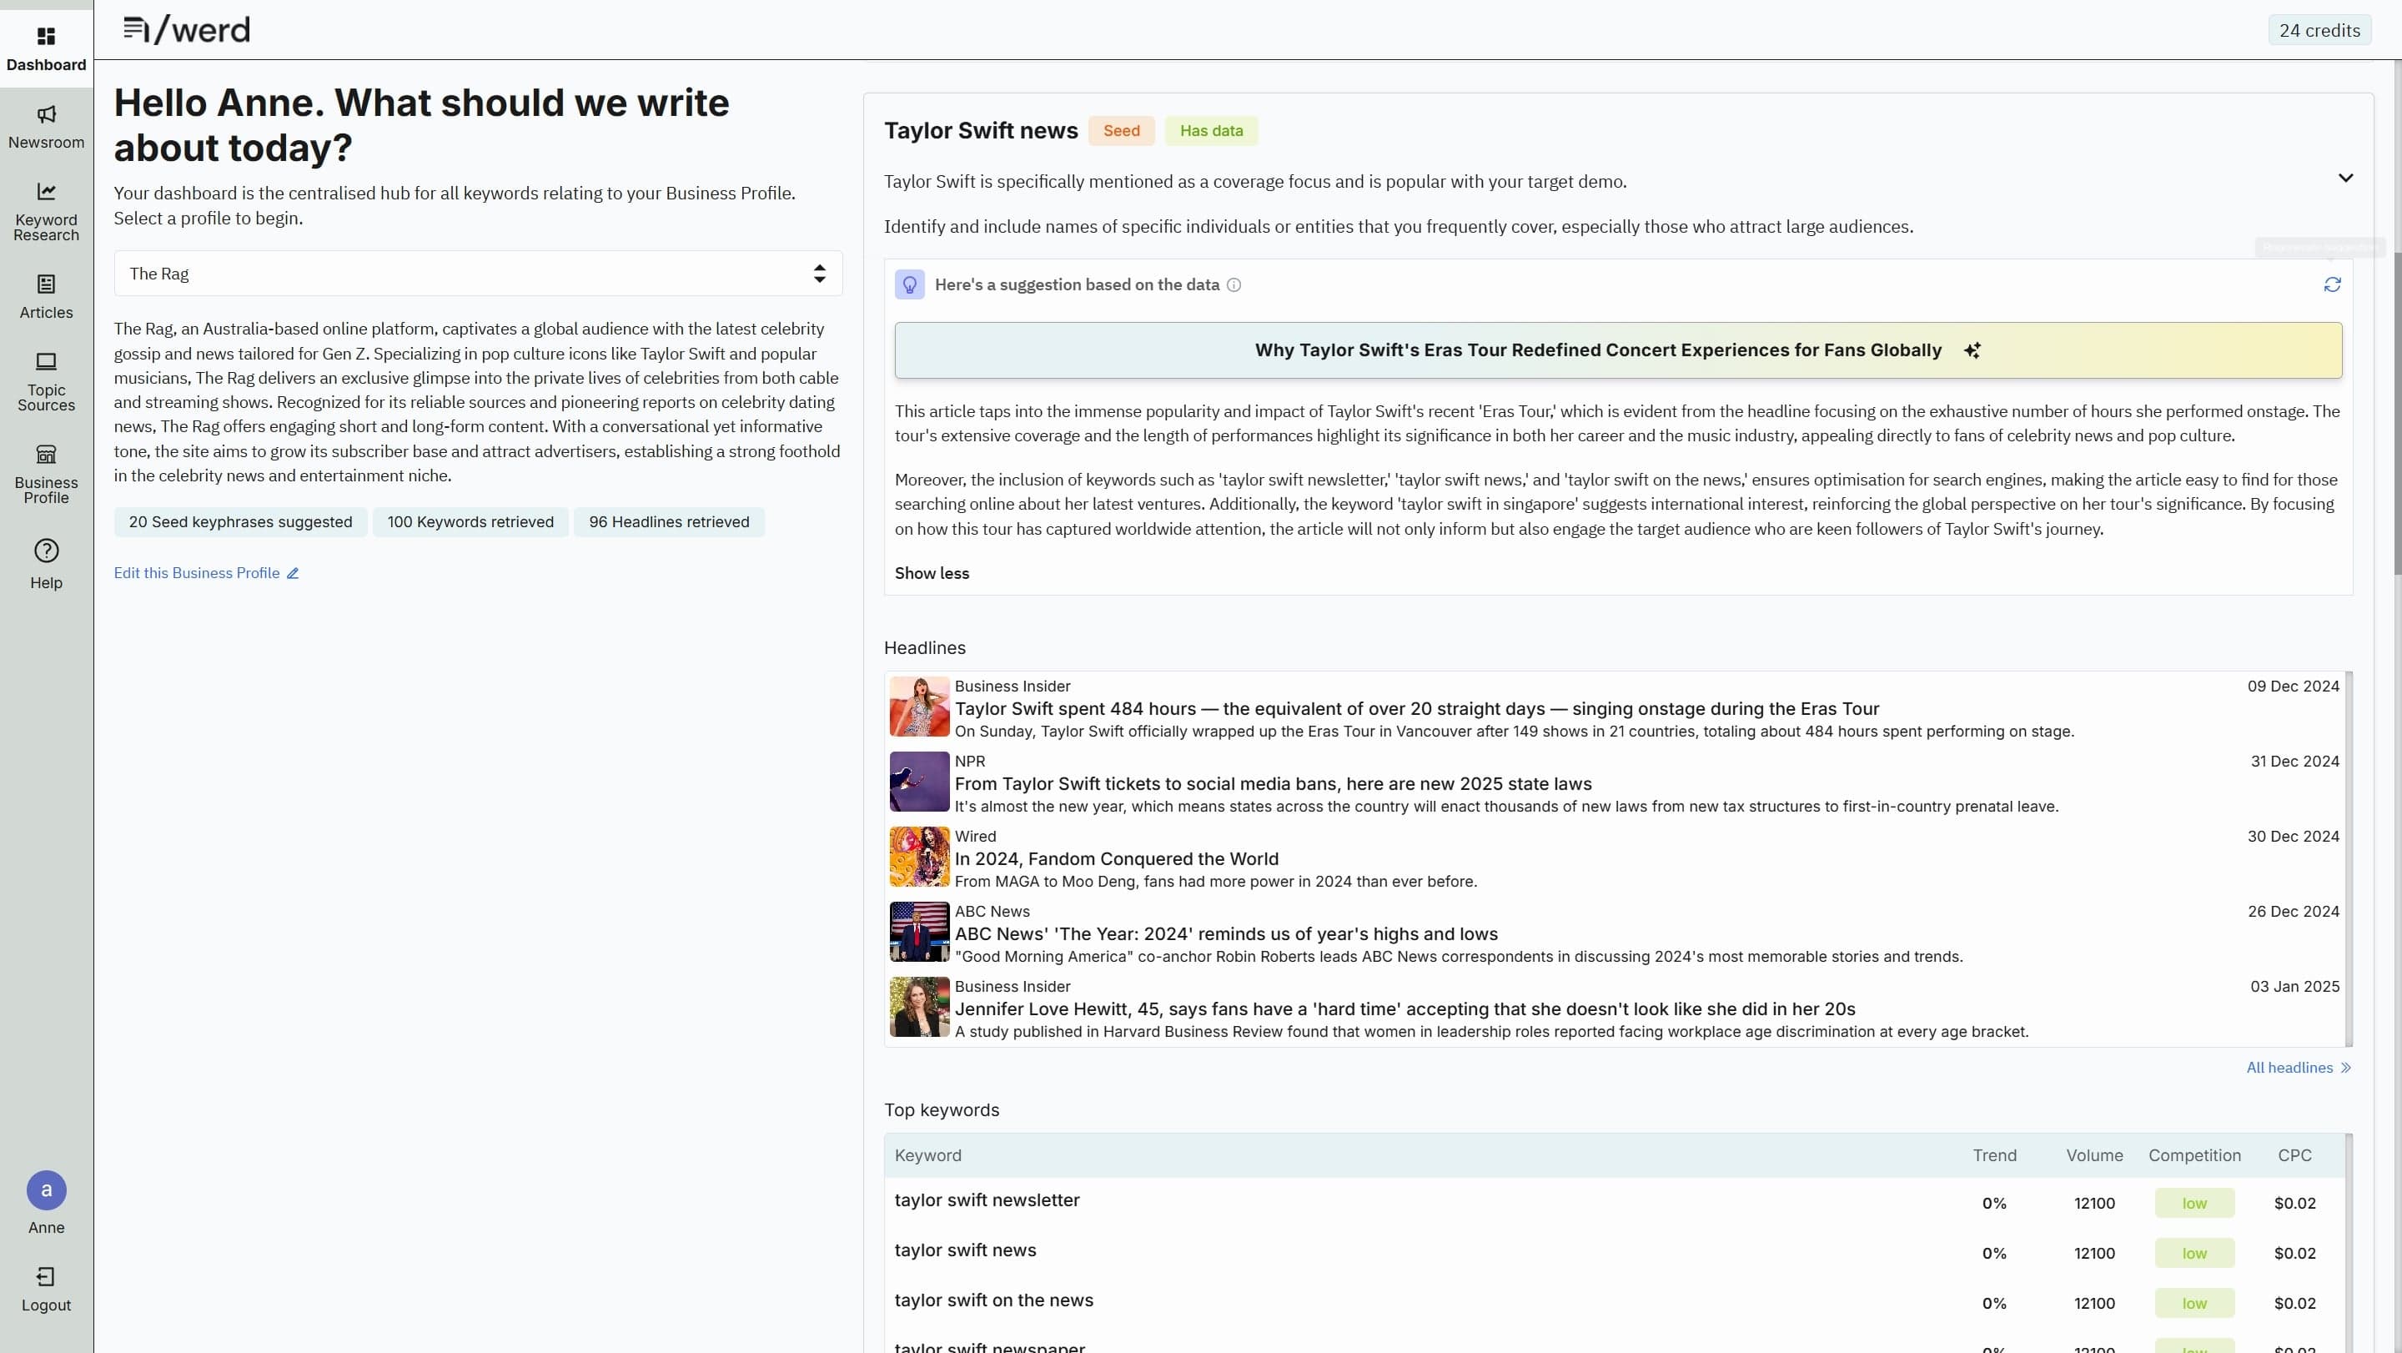Open the Newsroom megaphone icon
2402x1353 pixels.
(46, 114)
